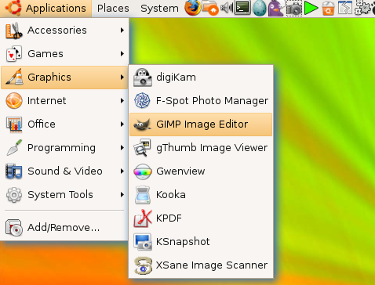Expand the Office submenu arrow
This screenshot has width=375, height=285.
pyautogui.click(x=122, y=124)
